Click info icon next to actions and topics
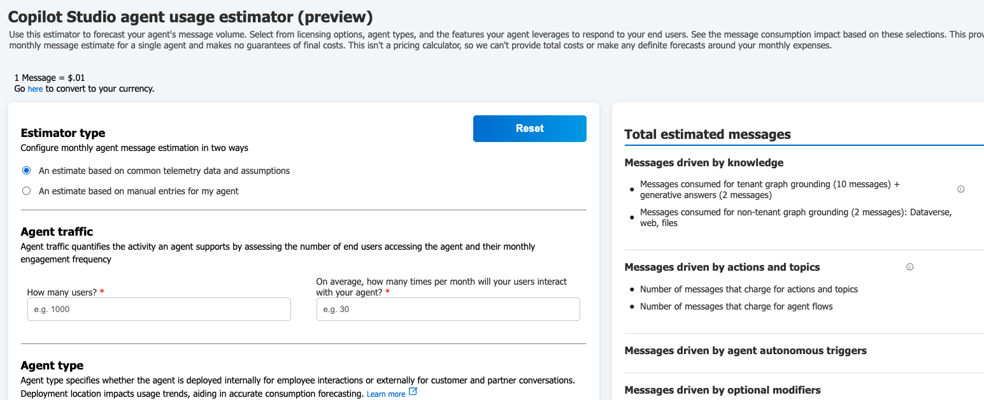This screenshot has width=984, height=400. pos(909,267)
